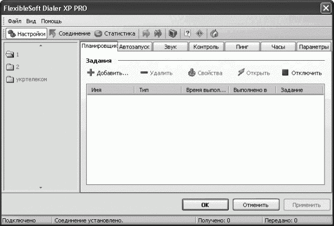Open the Настройки (Settings) toolbar button

point(27,33)
